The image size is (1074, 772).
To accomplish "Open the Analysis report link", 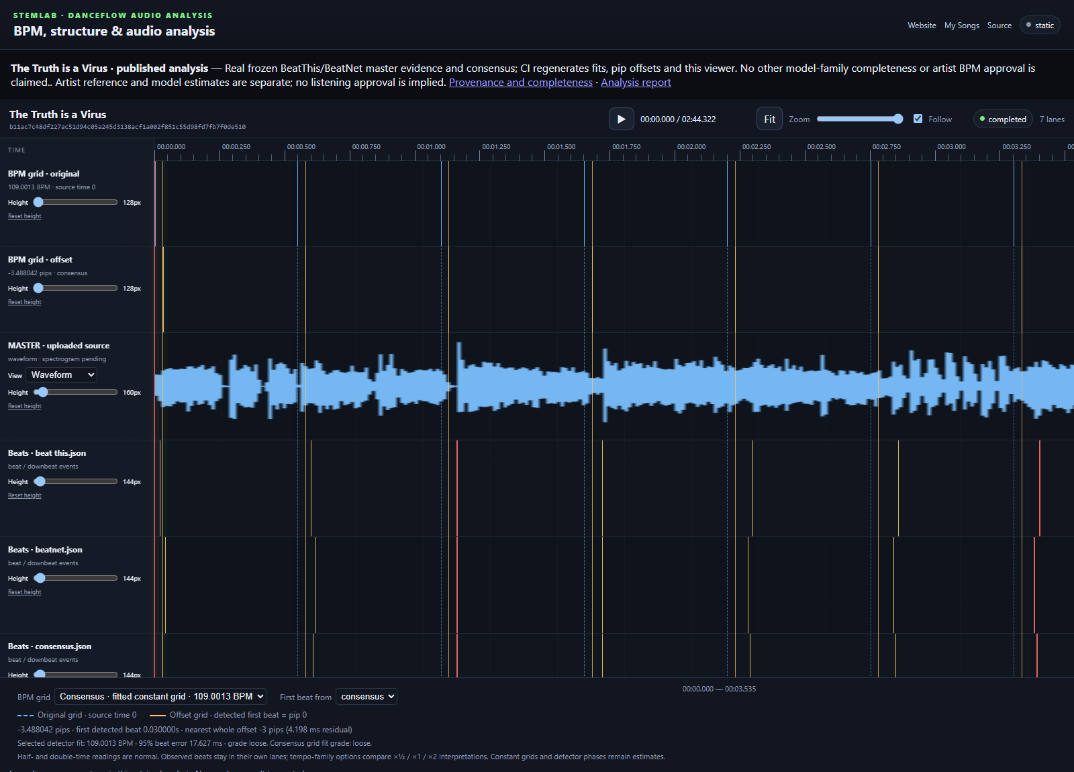I will (636, 82).
